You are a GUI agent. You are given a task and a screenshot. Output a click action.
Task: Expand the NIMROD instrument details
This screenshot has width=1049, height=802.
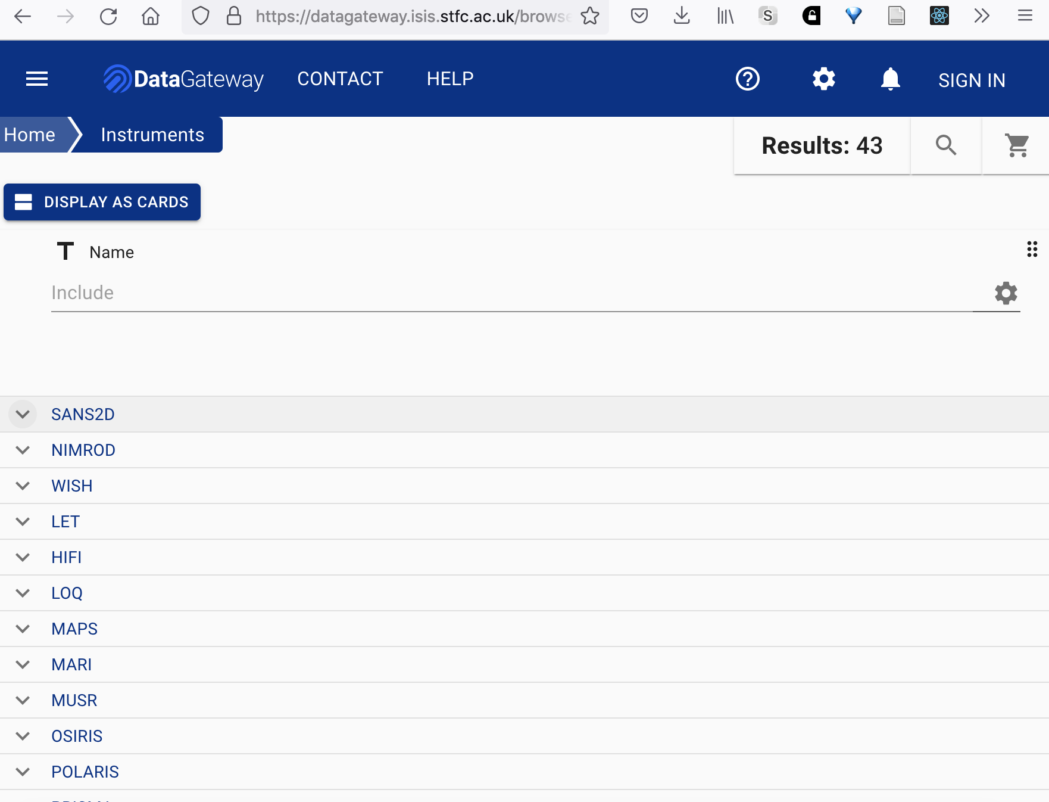(22, 450)
